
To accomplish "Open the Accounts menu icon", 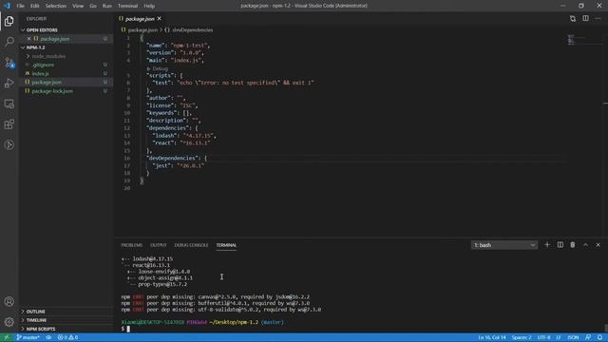I will point(9,301).
